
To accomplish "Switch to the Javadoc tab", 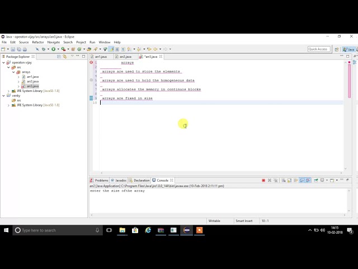I will [x=119, y=180].
